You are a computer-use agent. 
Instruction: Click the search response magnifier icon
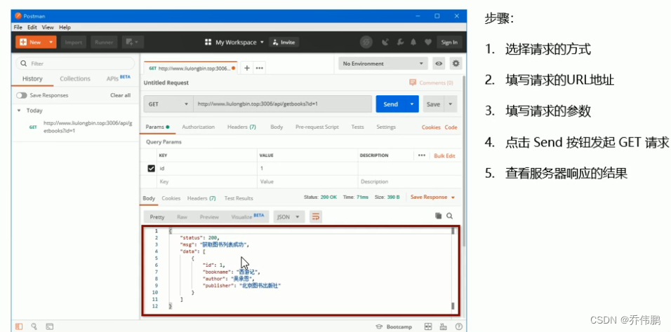449,216
